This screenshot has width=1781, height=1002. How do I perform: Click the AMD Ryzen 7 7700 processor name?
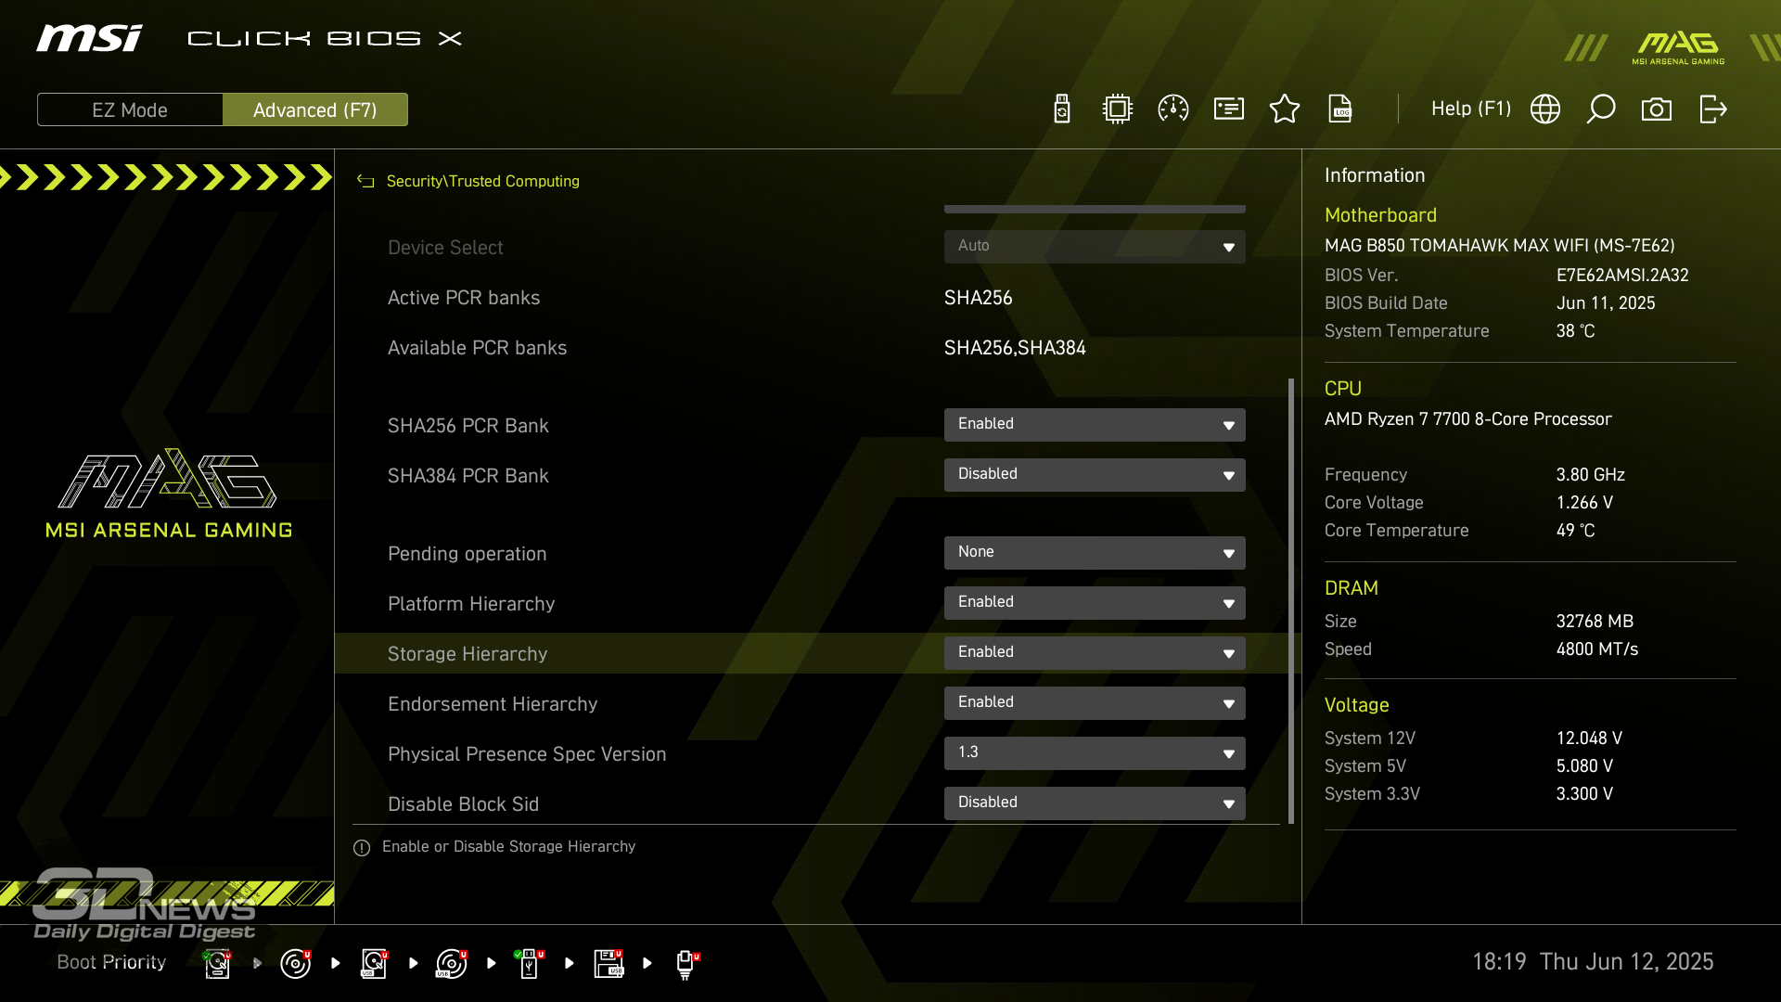click(1468, 419)
